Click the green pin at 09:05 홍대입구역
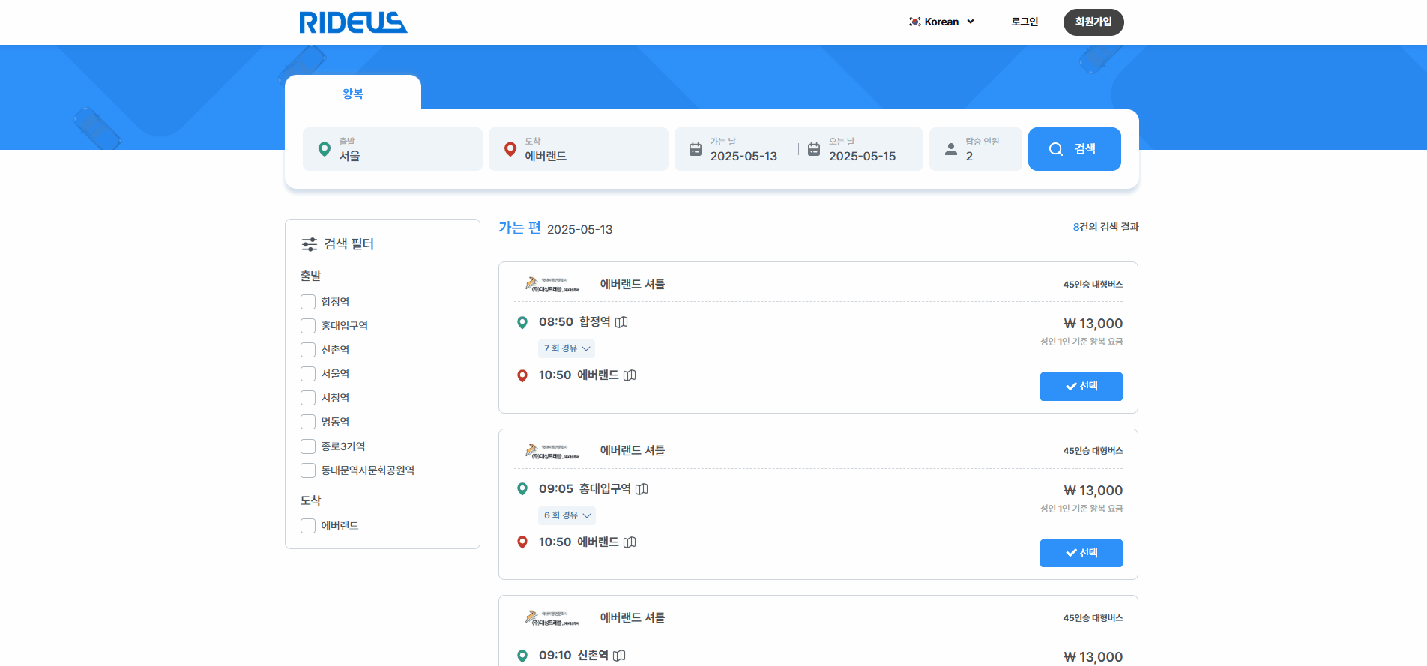Image resolution: width=1427 pixels, height=666 pixels. click(x=522, y=489)
